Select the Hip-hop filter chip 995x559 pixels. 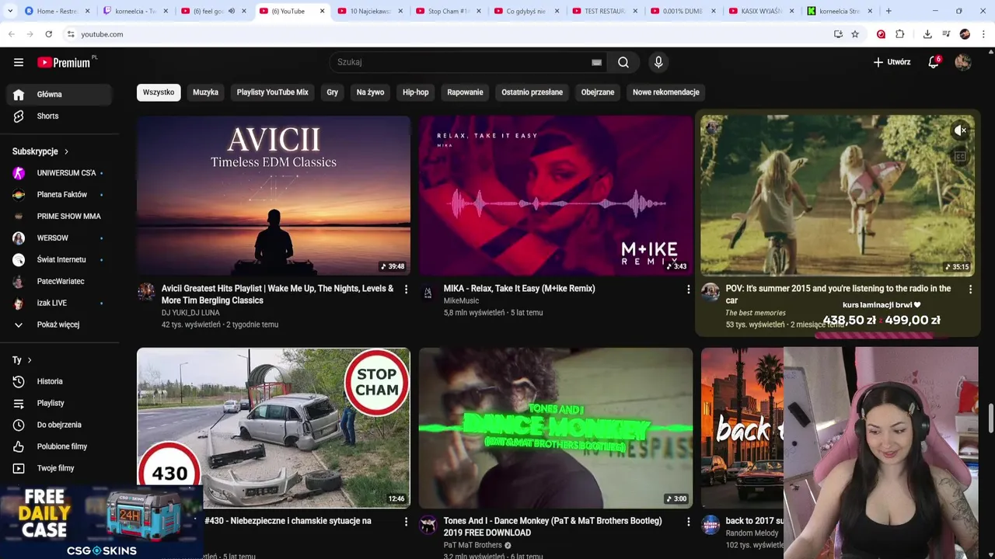click(416, 92)
